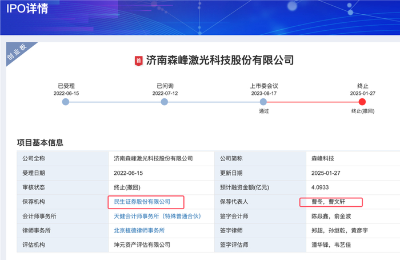Image resolution: width=400 pixels, height=260 pixels.
Task: Click the red 首 badge icon beside company title
Action: [138, 61]
